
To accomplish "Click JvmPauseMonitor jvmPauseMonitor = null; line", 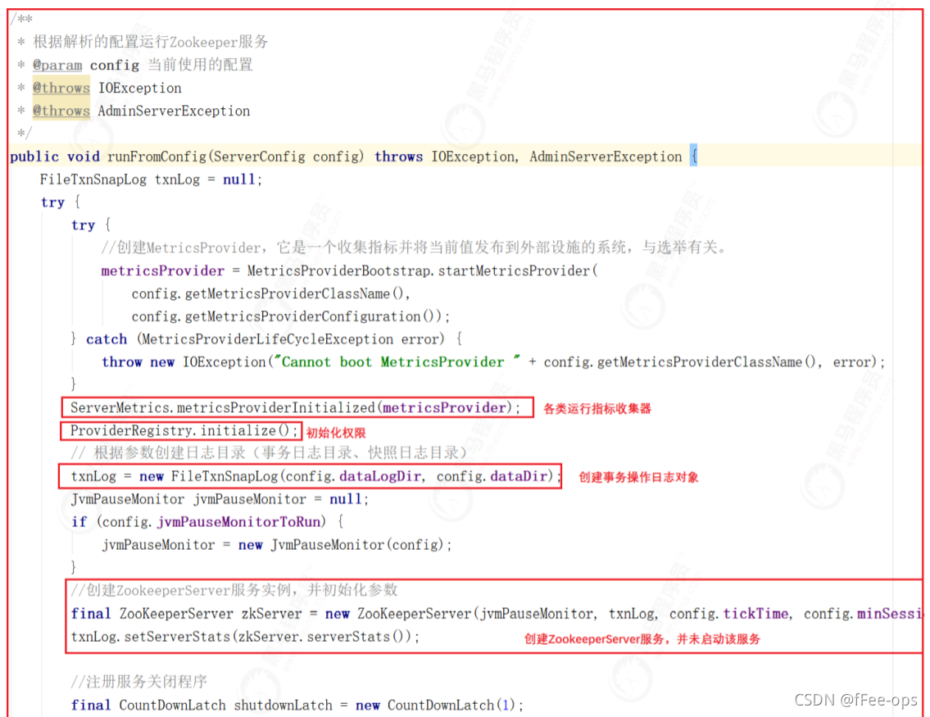I will pyautogui.click(x=220, y=499).
